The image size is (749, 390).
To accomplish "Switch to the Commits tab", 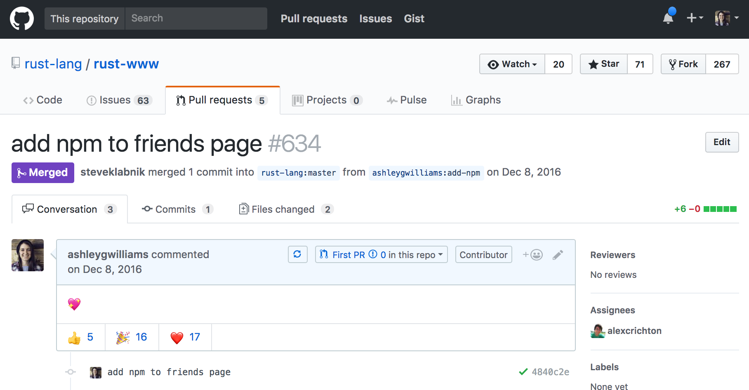I will [177, 209].
